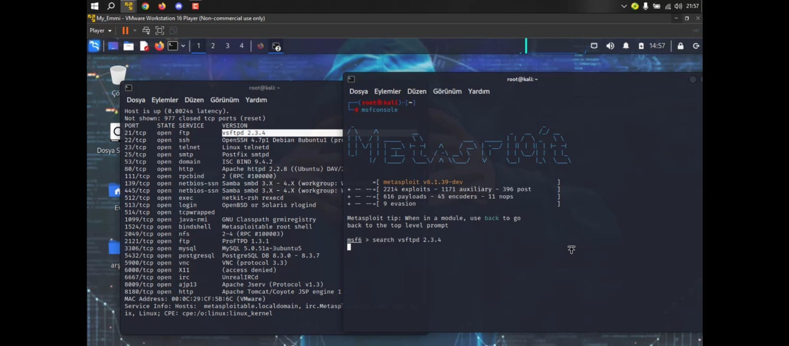Open Windows Wi-Fi network icon
The width and height of the screenshot is (789, 346).
668,6
